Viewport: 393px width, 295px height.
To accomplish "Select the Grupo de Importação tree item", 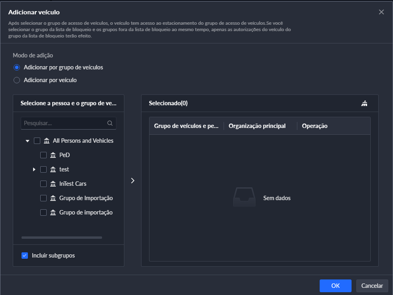I will coord(86,198).
